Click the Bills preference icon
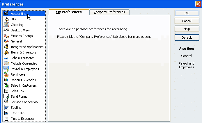This screenshot has width=202, height=123. [x=6, y=19]
